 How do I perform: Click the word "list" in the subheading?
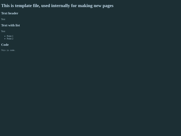coord(18,25)
